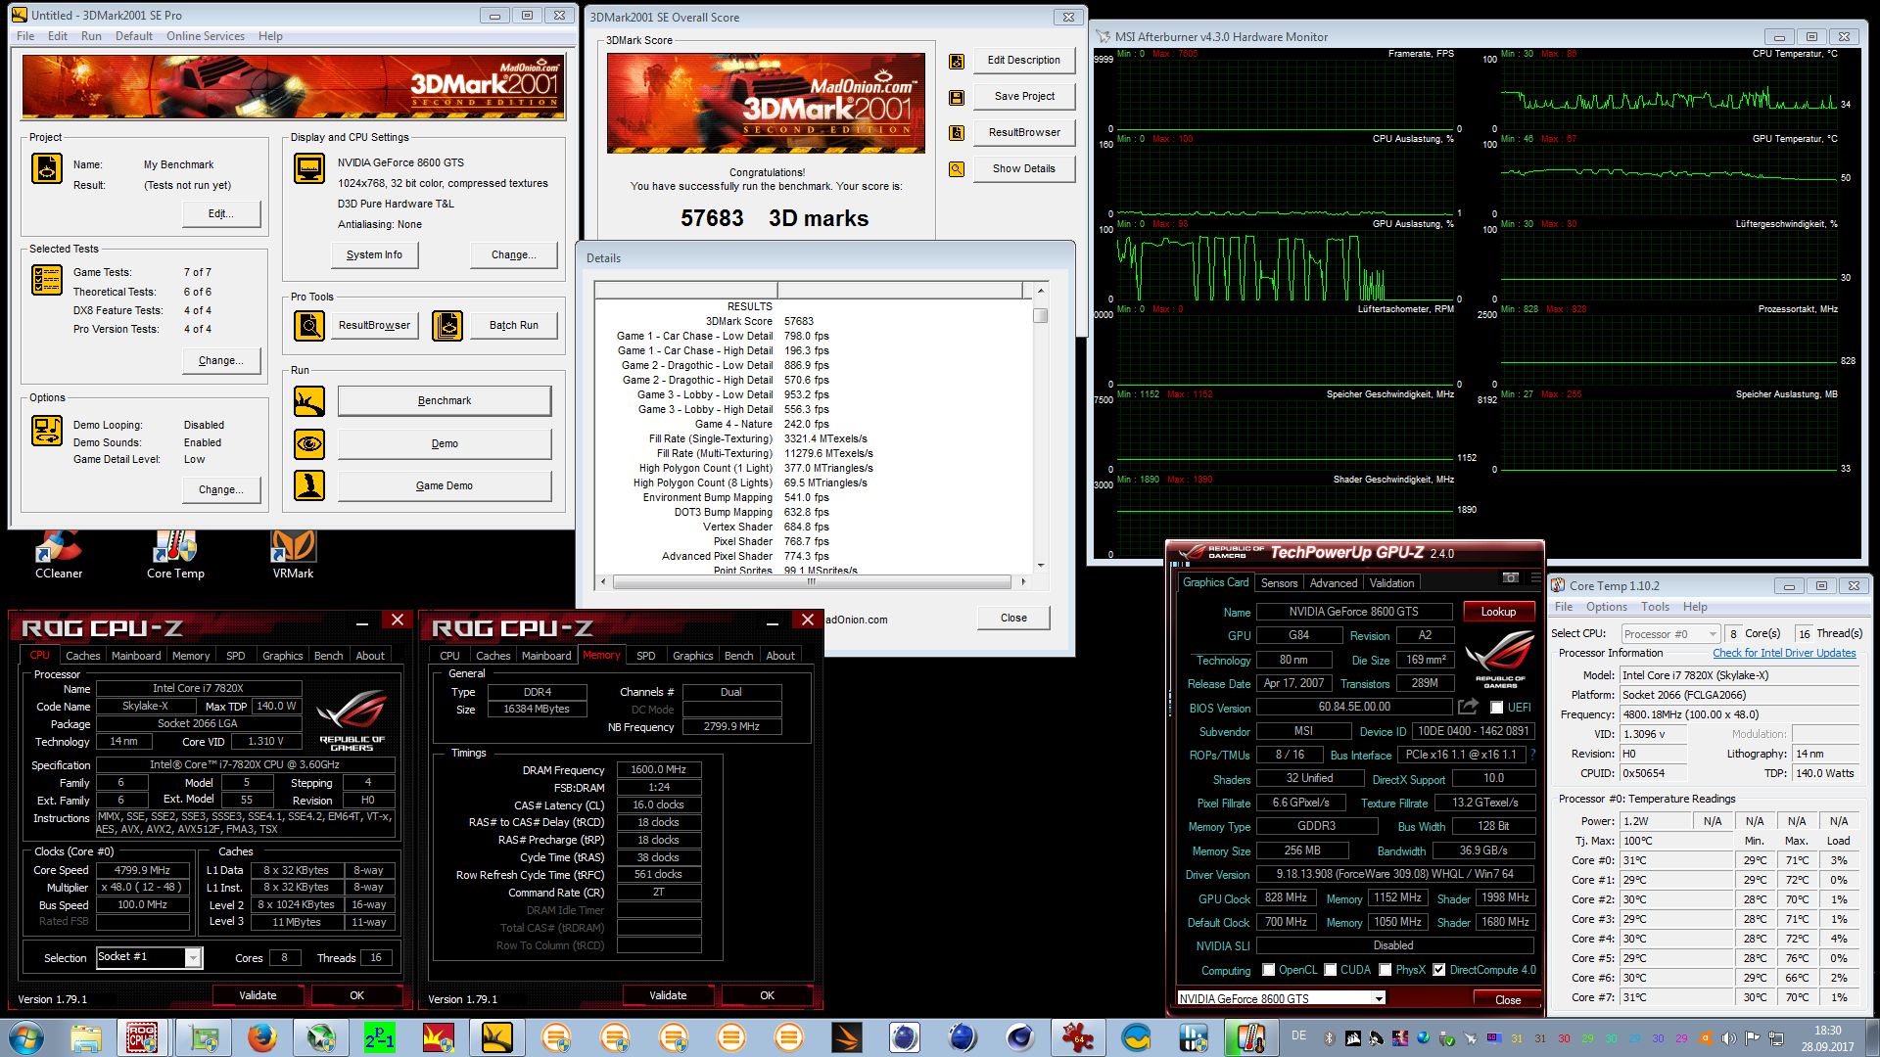This screenshot has width=1880, height=1057.
Task: Click the Show Details button
Action: [1024, 168]
